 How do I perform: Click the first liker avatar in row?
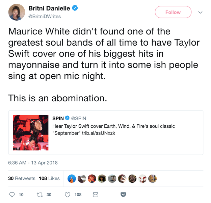click(x=72, y=178)
